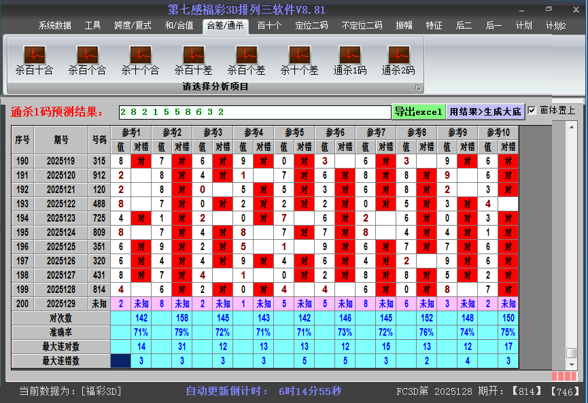Select the row for period 2025124
This screenshot has width=588, height=403.
click(264, 232)
